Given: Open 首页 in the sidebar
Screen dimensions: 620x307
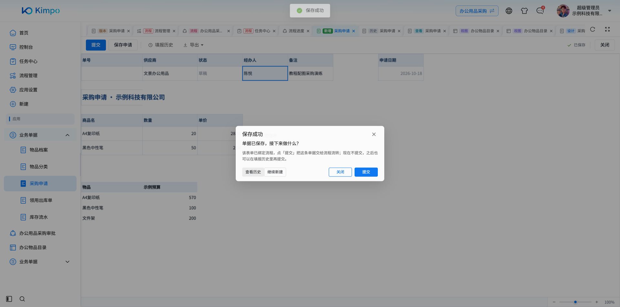Looking at the screenshot, I should click(40, 33).
